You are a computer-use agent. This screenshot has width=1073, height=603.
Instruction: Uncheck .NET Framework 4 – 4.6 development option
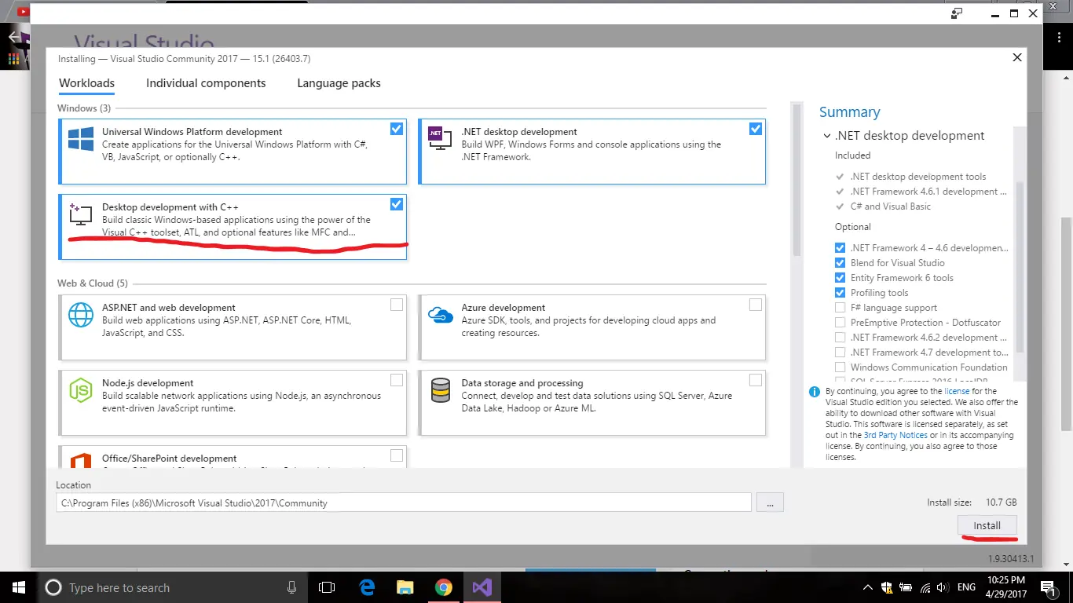point(840,248)
